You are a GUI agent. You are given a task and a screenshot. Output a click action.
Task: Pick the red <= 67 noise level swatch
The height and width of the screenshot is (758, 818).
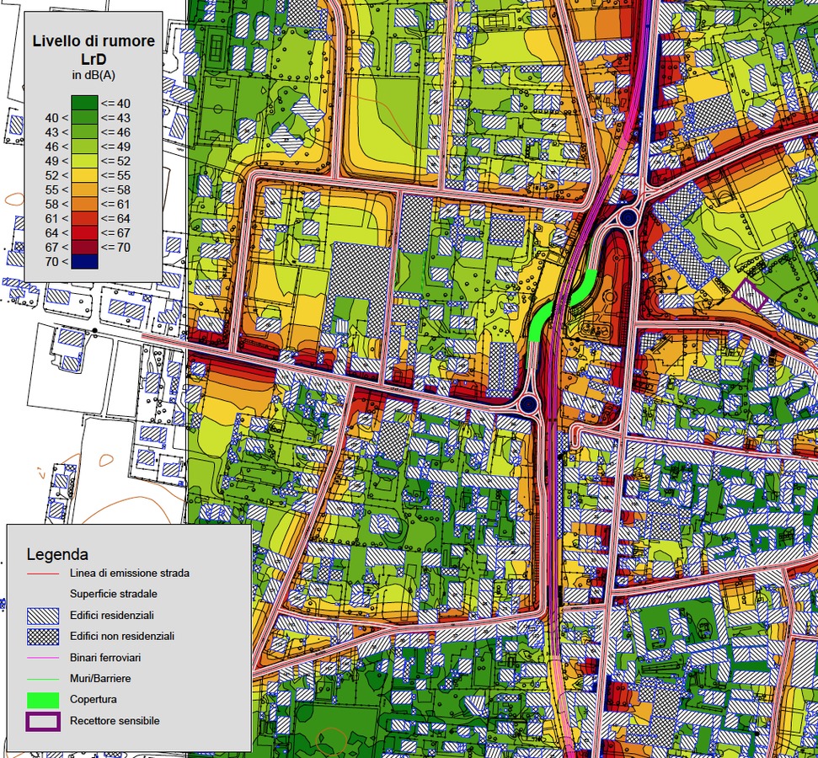(84, 232)
